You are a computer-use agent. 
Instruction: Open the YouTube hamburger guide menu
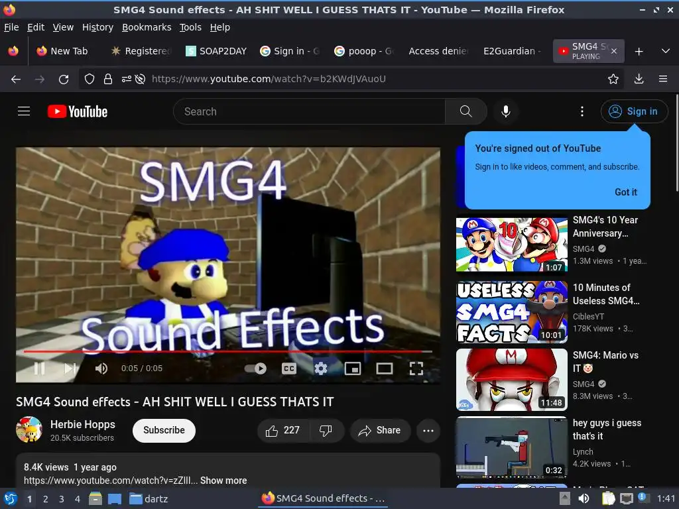click(x=24, y=111)
